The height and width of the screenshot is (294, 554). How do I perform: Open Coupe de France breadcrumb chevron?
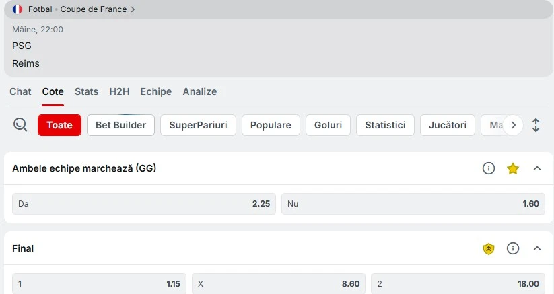click(133, 9)
